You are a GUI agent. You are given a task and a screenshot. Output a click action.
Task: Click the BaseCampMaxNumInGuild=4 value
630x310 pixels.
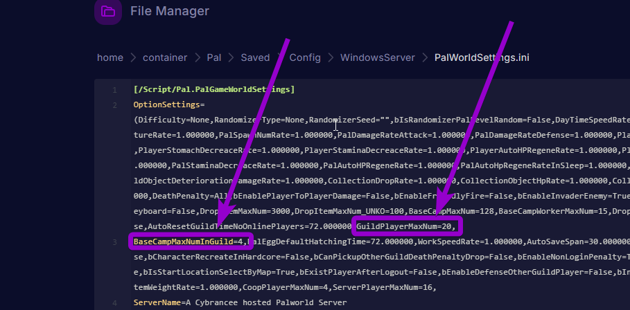pos(188,241)
